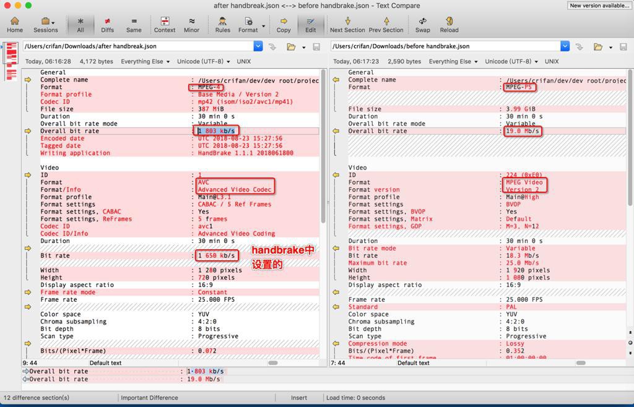Open the Rules settings
This screenshot has width=634, height=407.
point(222,25)
